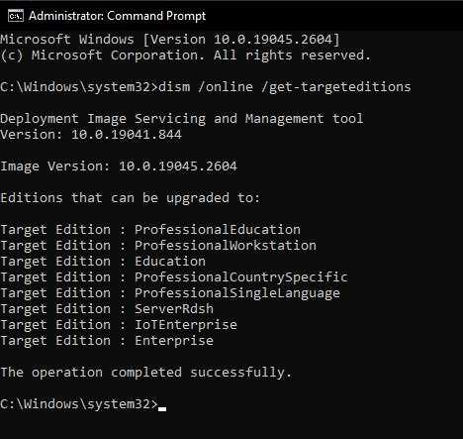The height and width of the screenshot is (439, 463).
Task: Click the blinking cursor at bottom prompt
Action: (x=162, y=409)
